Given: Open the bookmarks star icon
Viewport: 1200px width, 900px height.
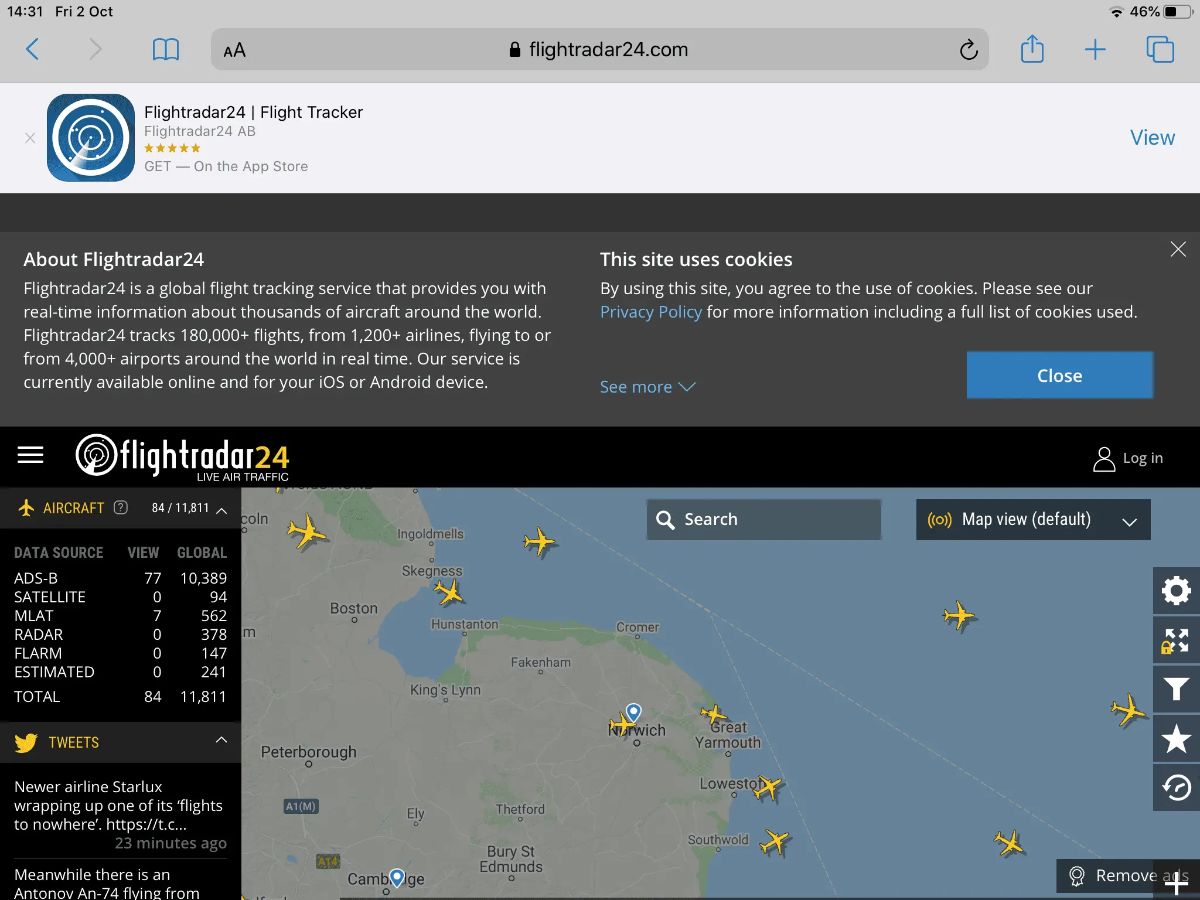Looking at the screenshot, I should [x=1176, y=738].
